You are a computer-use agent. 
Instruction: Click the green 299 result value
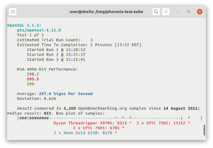click(x=30, y=84)
